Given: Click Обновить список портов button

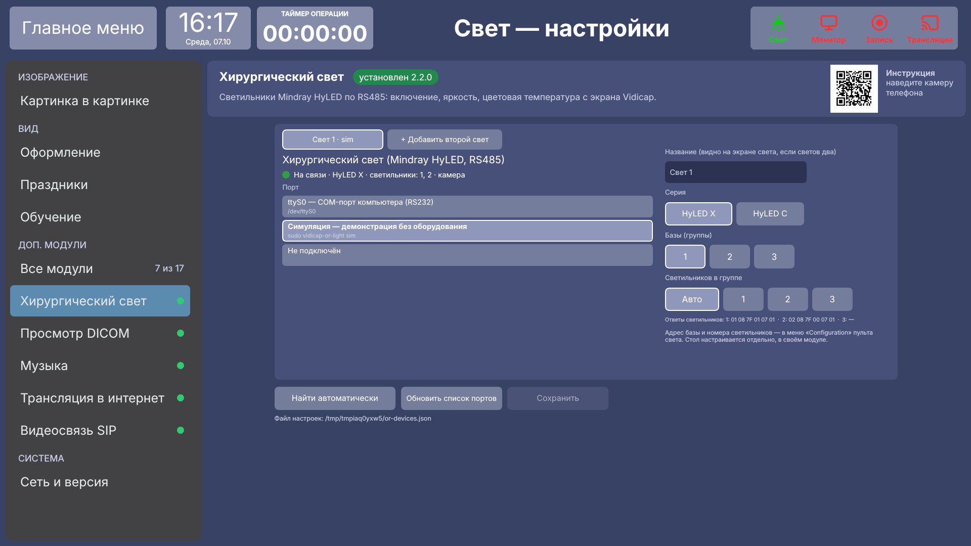Looking at the screenshot, I should coord(451,398).
